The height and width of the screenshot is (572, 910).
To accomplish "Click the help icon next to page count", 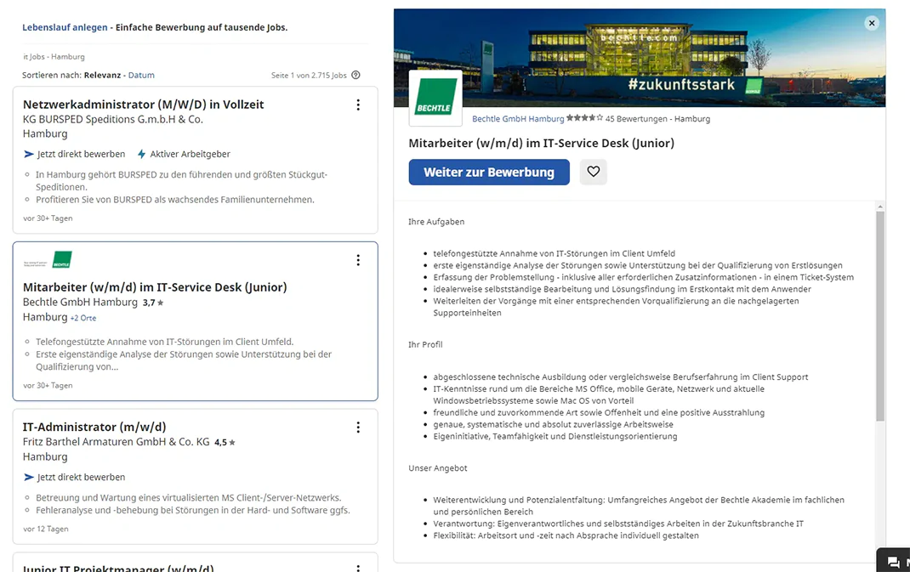I will (x=355, y=75).
